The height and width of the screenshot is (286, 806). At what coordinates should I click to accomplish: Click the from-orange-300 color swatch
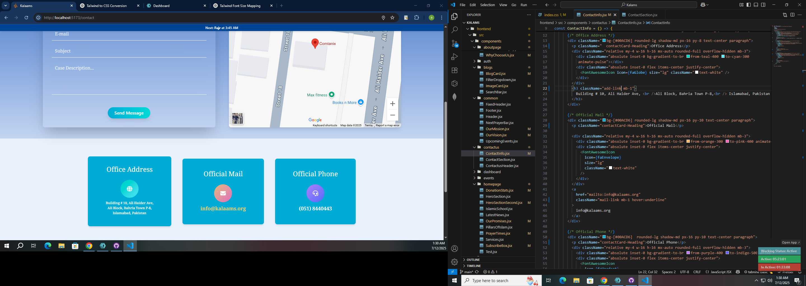click(688, 141)
